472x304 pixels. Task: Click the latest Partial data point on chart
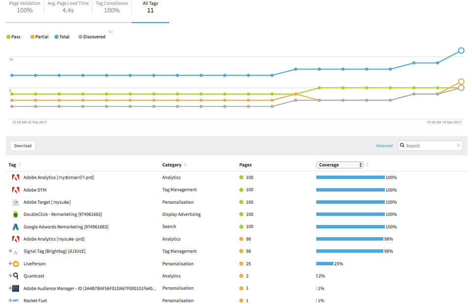461,82
